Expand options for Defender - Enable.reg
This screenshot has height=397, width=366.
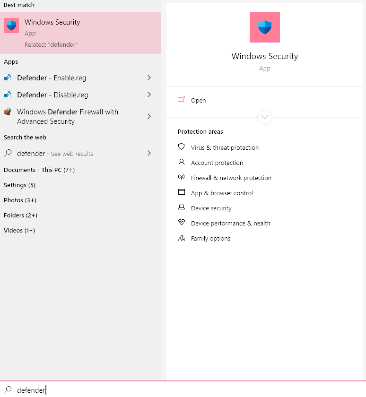click(149, 78)
